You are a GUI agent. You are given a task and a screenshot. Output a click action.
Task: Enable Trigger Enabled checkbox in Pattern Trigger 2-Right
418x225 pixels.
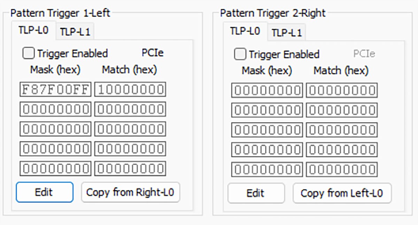tap(240, 54)
